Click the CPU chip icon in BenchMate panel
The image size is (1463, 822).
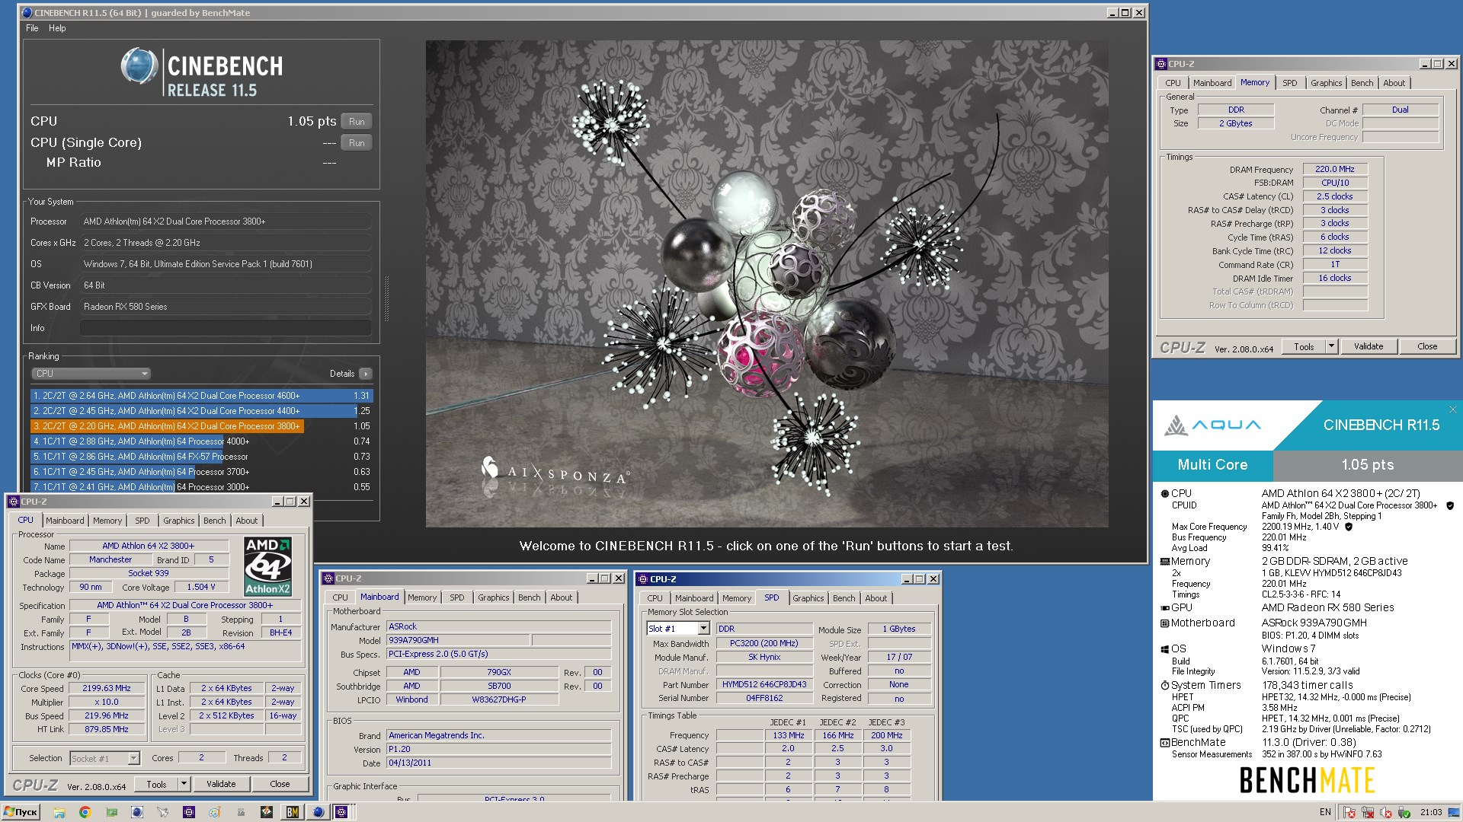tap(1164, 494)
